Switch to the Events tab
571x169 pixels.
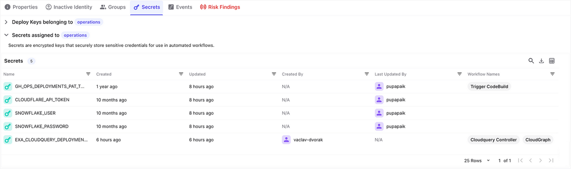pyautogui.click(x=180, y=7)
